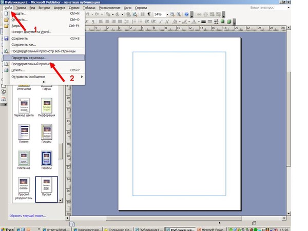
Task: Open the blue Help question icon
Action: point(187,14)
